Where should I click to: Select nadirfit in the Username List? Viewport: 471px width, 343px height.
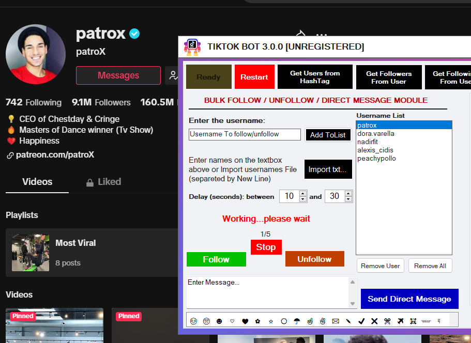click(404, 142)
